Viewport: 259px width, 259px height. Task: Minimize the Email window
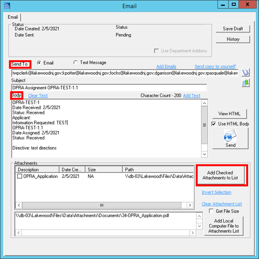tap(223, 5)
